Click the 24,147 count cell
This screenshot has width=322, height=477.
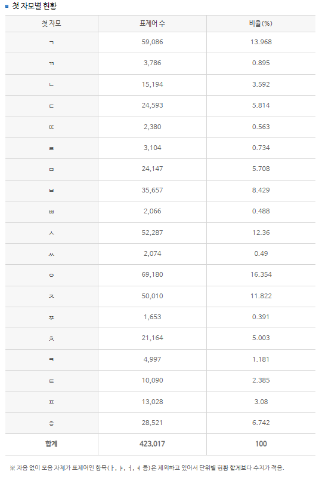152,169
